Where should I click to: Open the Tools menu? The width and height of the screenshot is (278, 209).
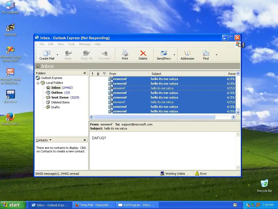[71, 44]
